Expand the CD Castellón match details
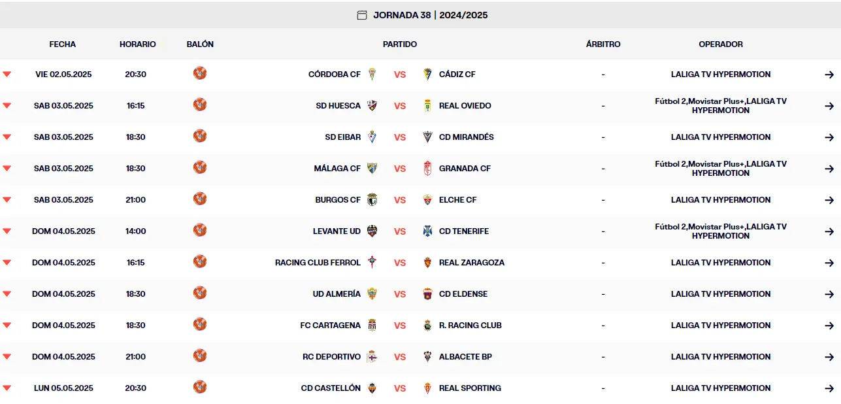Viewport: 841px width, 404px height. (x=7, y=386)
